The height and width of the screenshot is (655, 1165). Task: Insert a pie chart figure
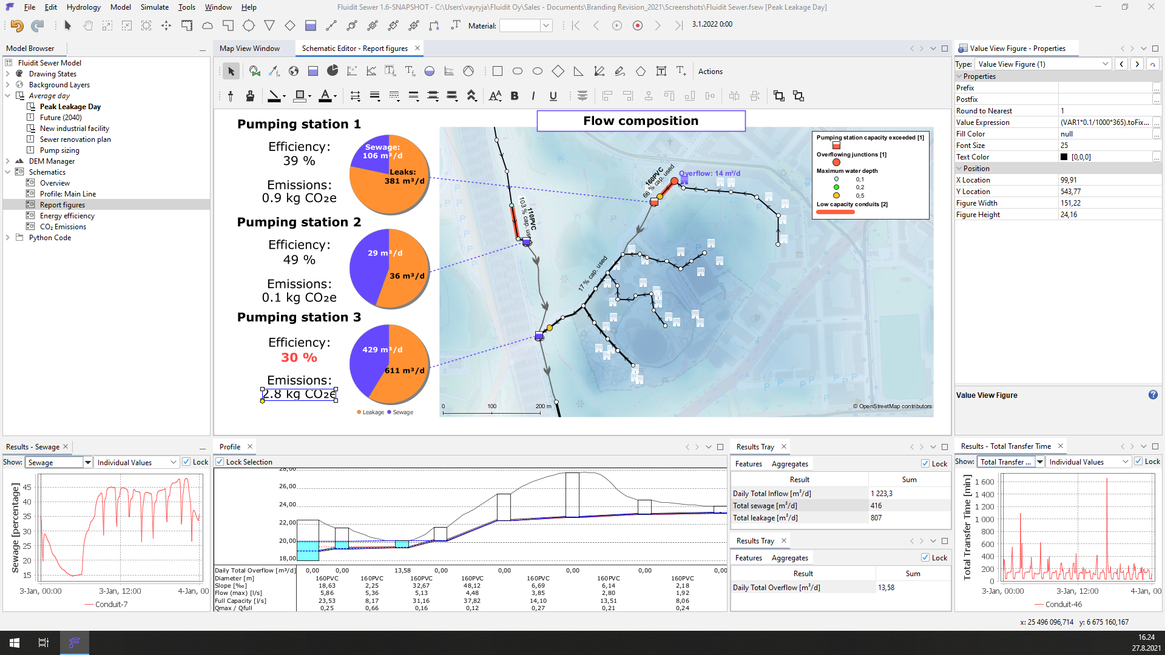[x=333, y=71]
